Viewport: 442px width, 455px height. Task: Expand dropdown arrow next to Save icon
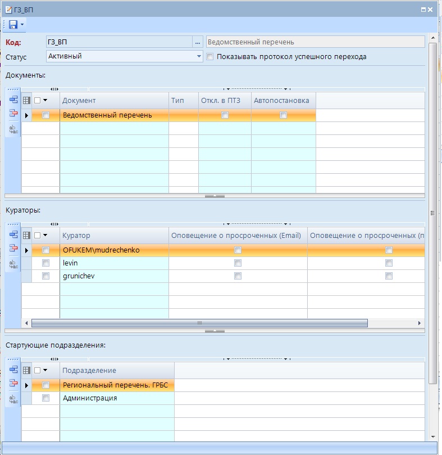(22, 25)
